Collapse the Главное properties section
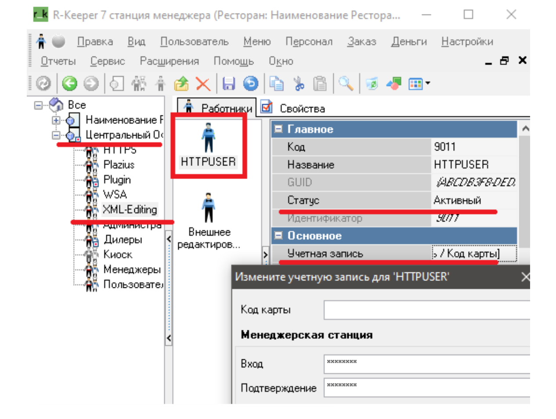Image resolution: width=556 pixels, height=419 pixels. tap(278, 129)
